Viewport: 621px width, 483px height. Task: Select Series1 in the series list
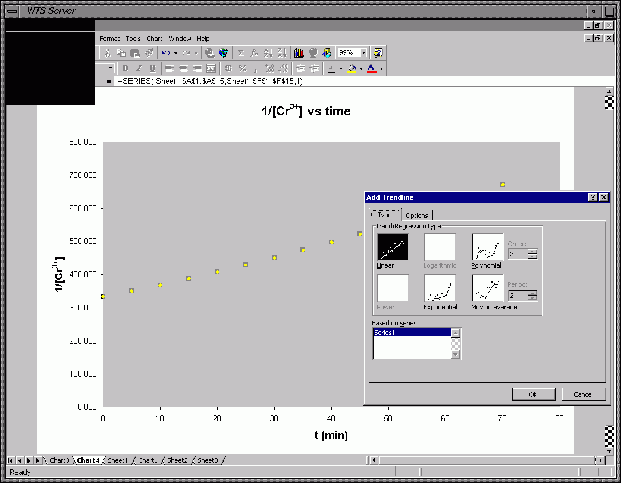coord(411,333)
